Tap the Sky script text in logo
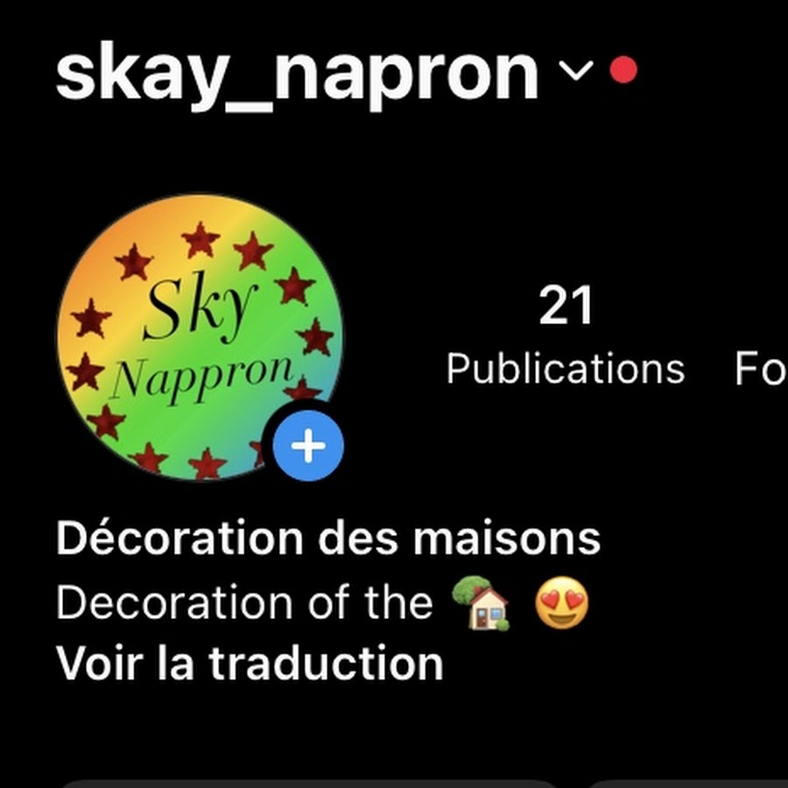This screenshot has width=788, height=788. pyautogui.click(x=200, y=307)
